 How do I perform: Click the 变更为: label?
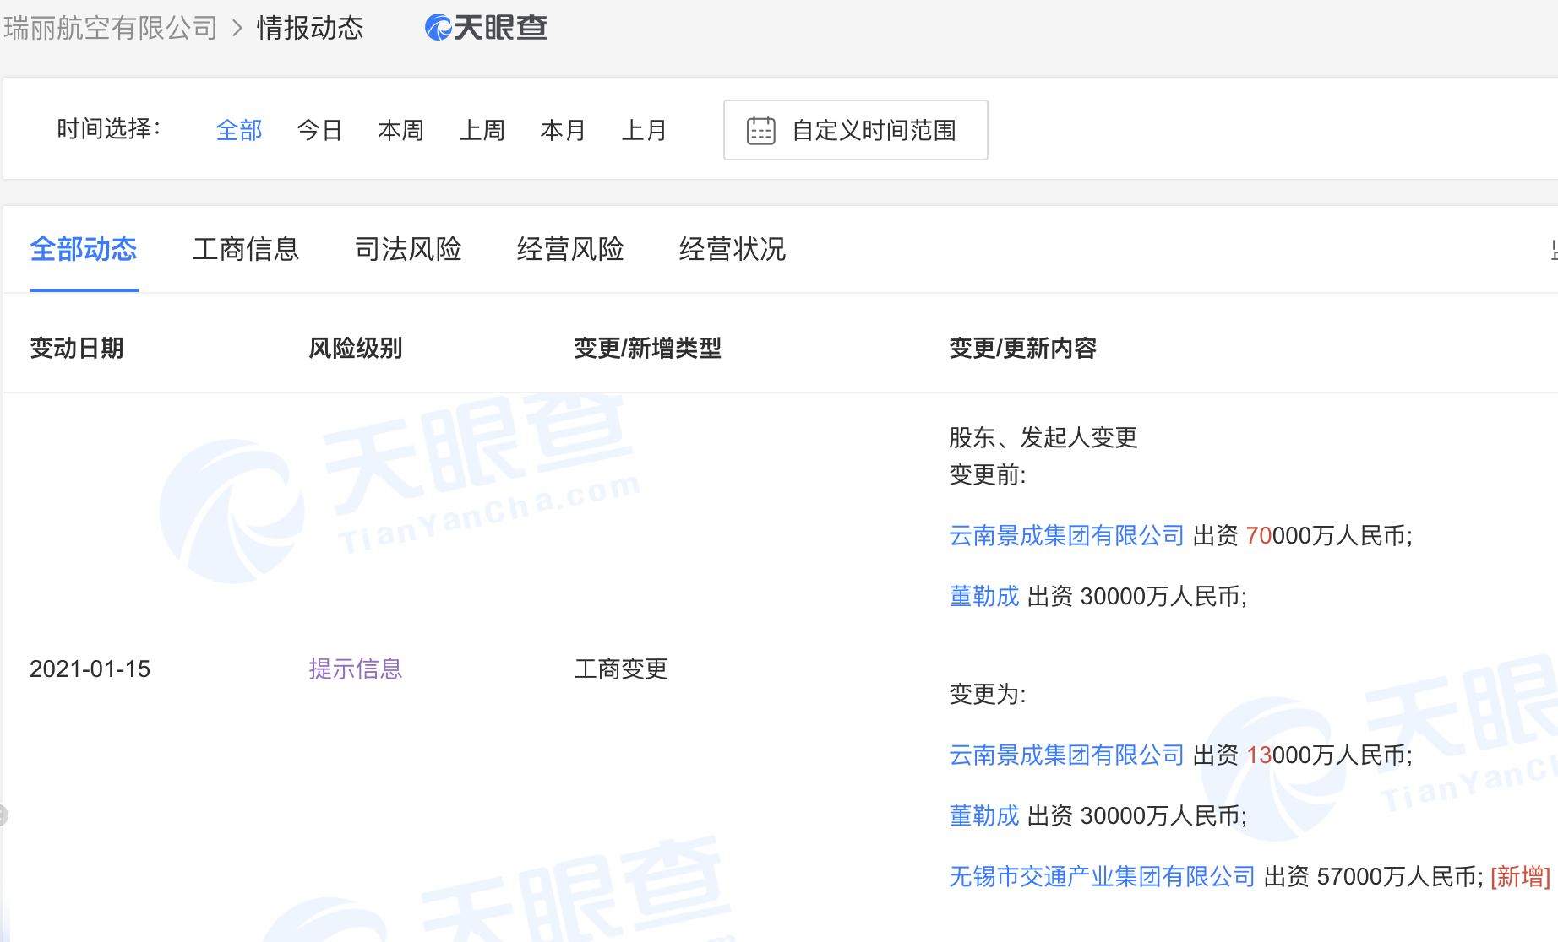[988, 695]
